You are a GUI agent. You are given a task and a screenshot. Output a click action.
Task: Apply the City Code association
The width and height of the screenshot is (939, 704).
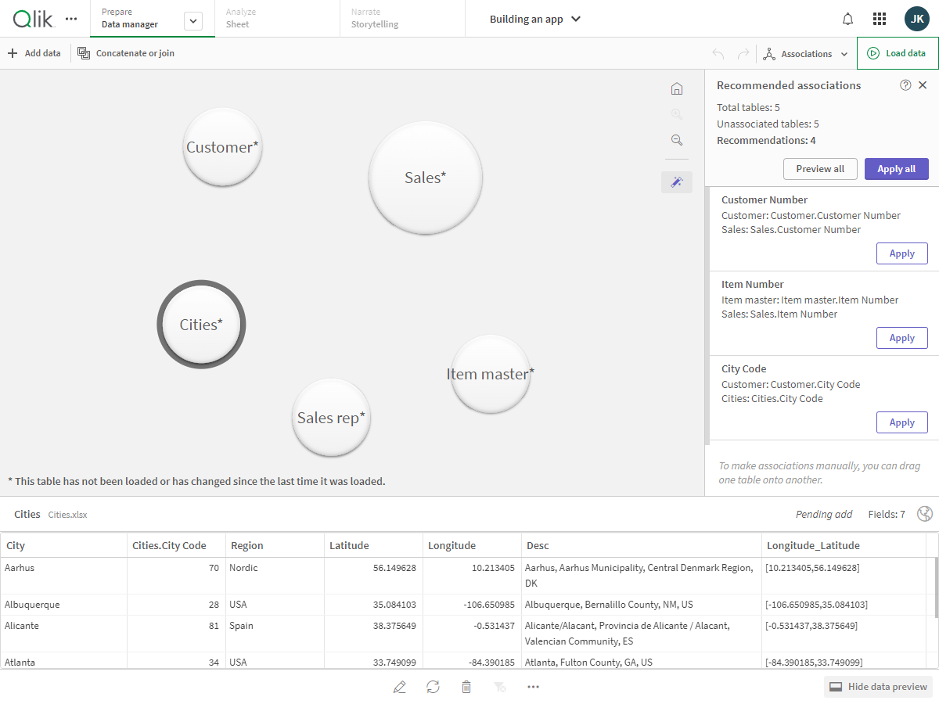901,422
